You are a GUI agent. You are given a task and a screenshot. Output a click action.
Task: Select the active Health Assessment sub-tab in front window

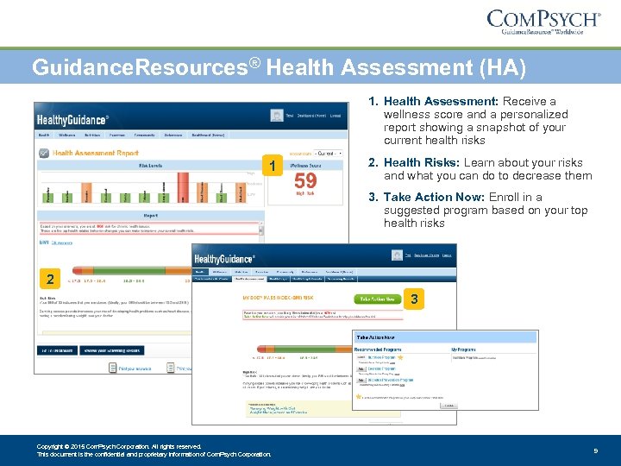tap(249, 279)
